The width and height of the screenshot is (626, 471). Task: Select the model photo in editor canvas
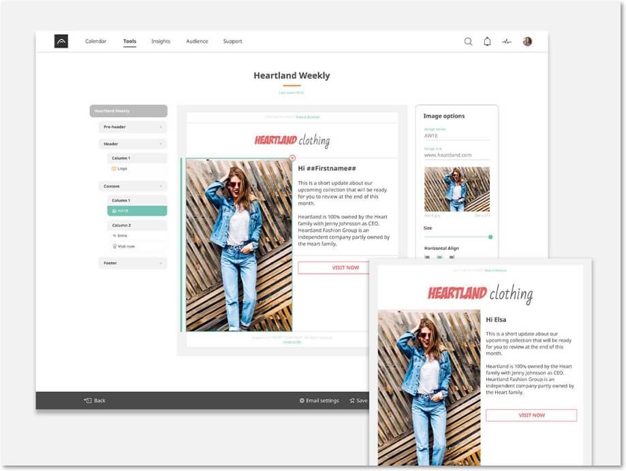click(238, 245)
